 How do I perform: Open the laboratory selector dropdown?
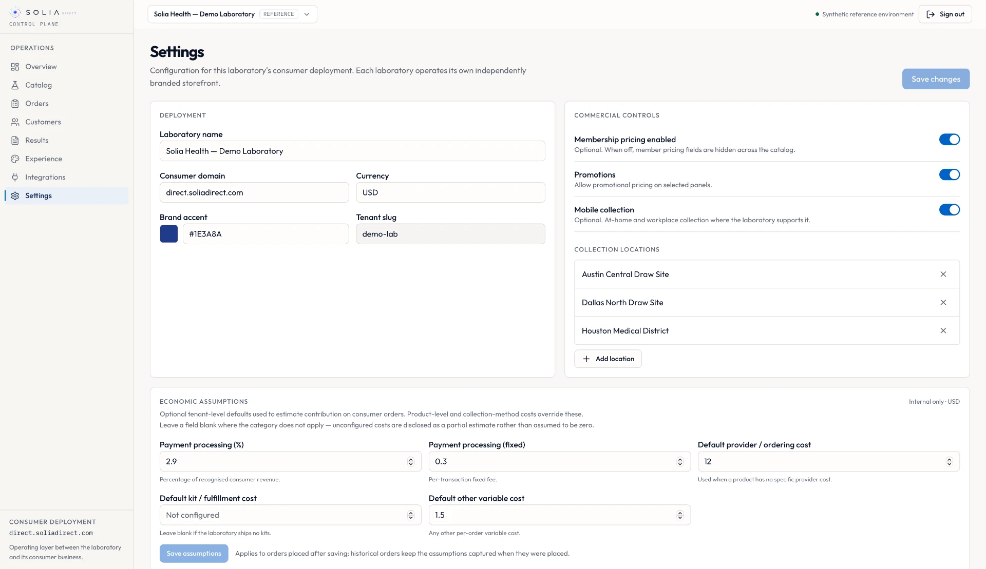pyautogui.click(x=232, y=14)
